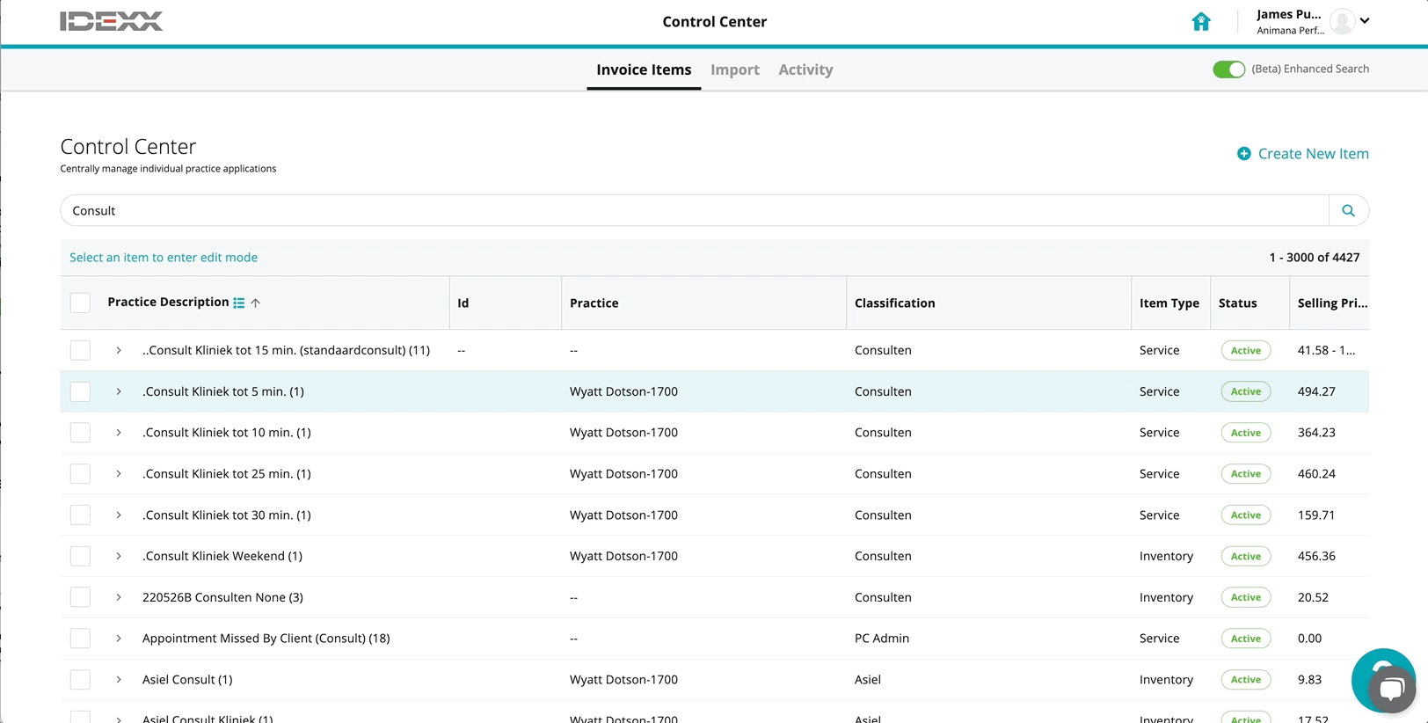Expand the ..Consult Kliniek tot 15 min. row
This screenshot has height=723, width=1428.
pos(119,350)
